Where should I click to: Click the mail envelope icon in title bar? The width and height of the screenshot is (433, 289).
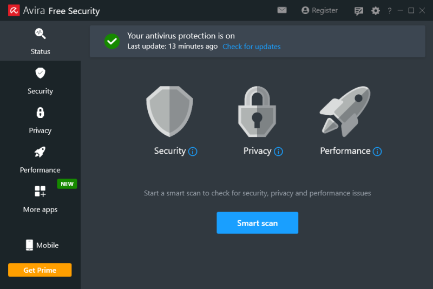pyautogui.click(x=282, y=10)
